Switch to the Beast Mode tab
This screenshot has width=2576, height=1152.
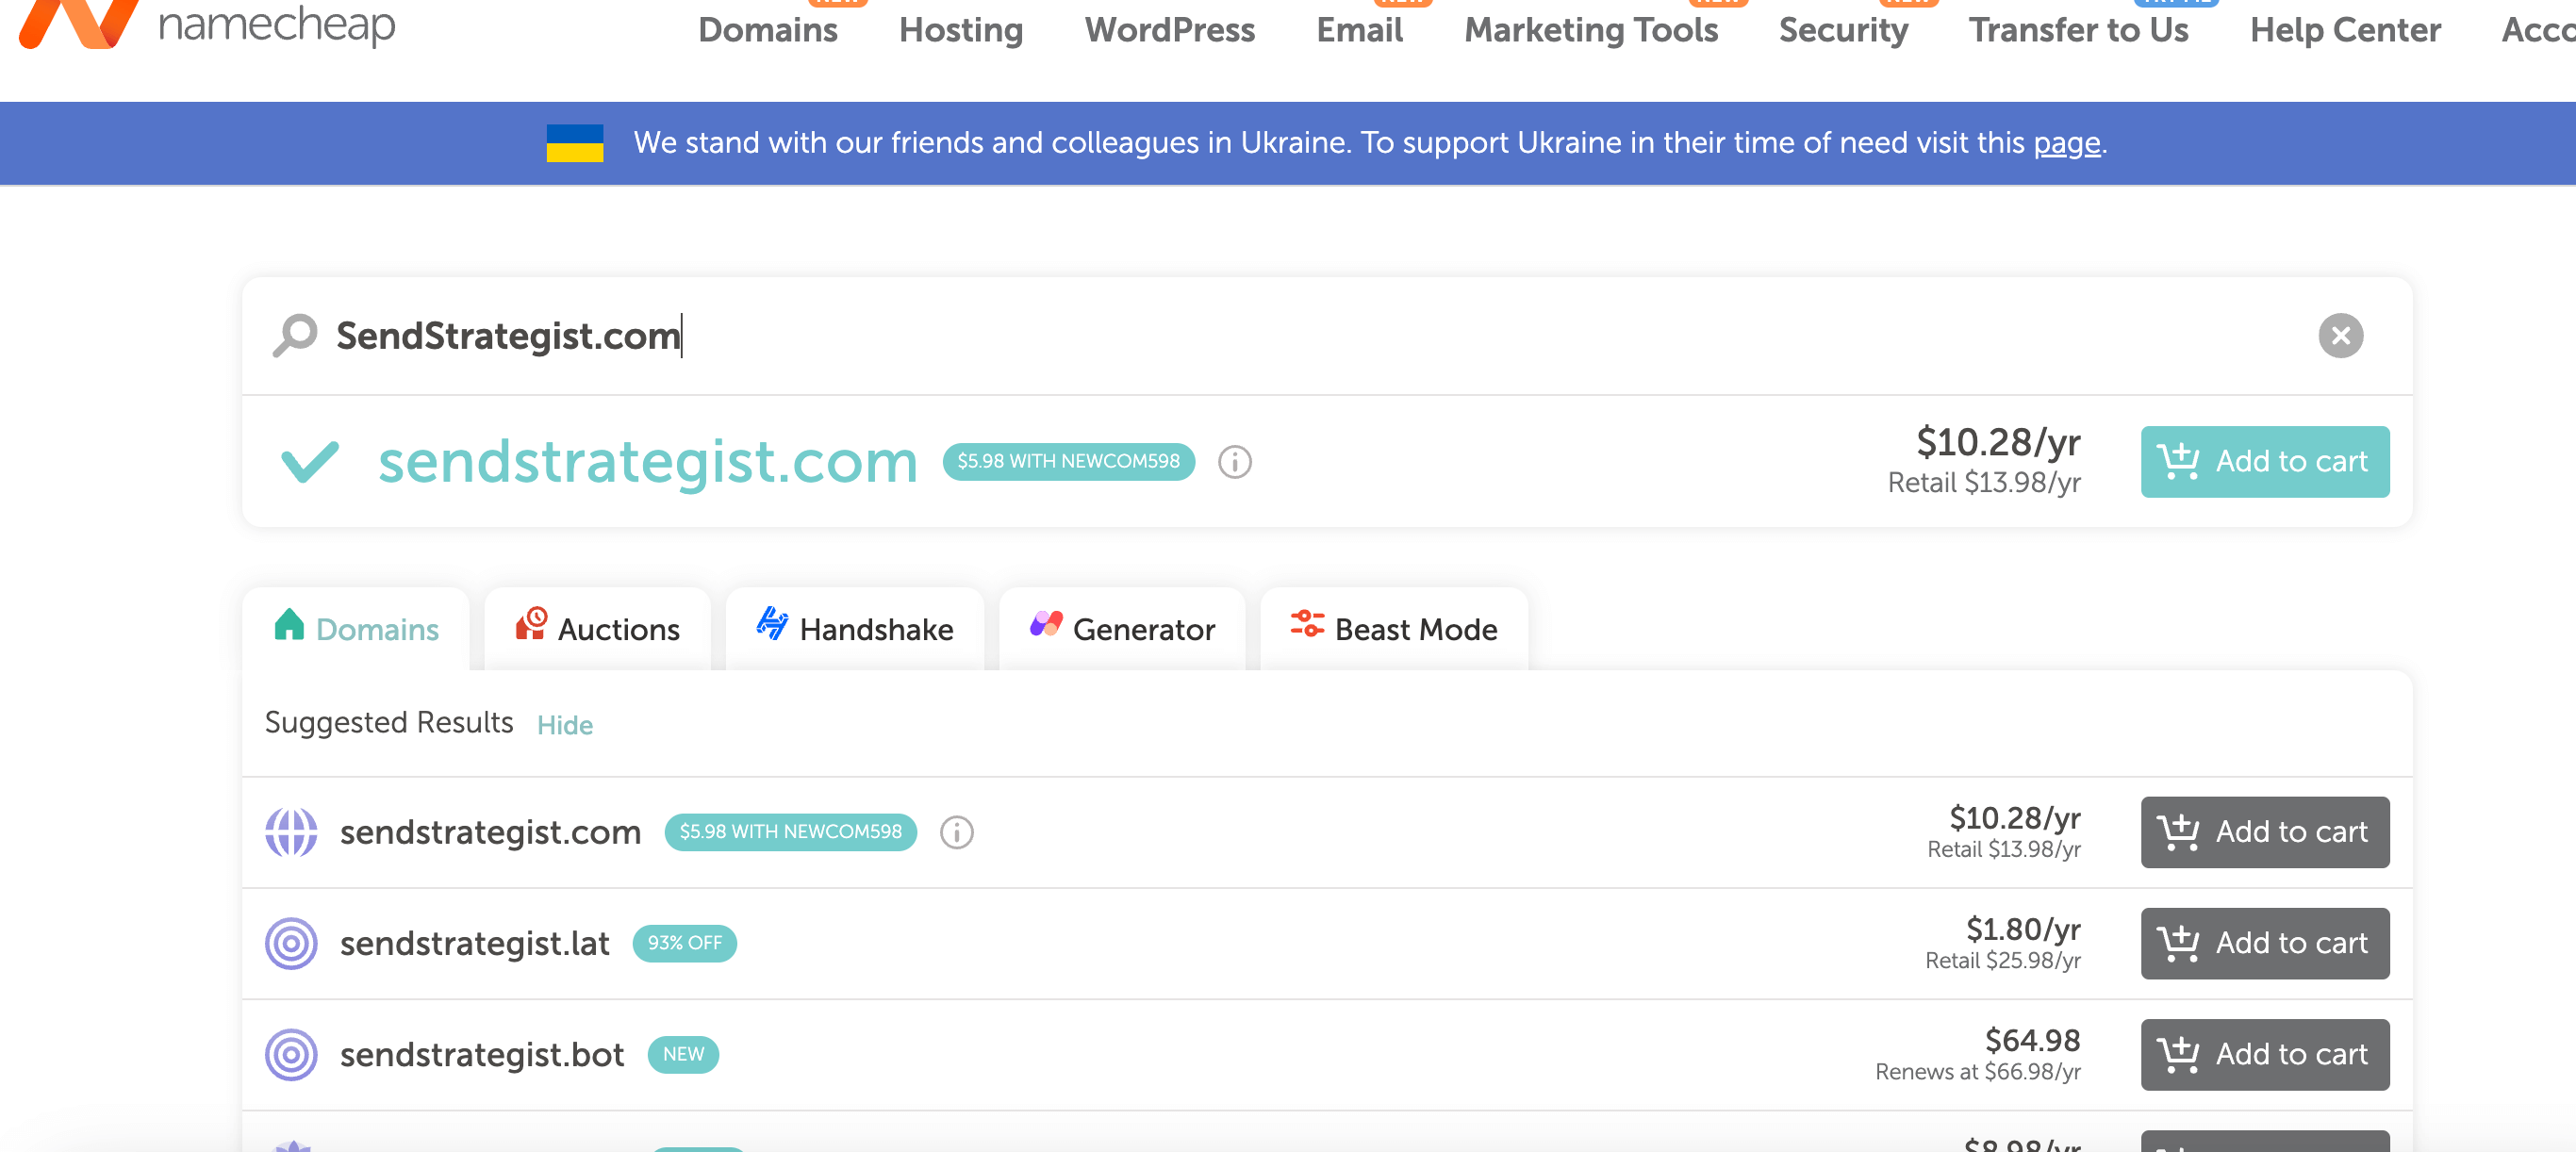(1394, 629)
